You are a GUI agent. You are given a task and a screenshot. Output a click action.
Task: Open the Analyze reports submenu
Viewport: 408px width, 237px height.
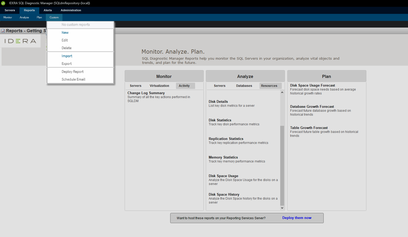pyautogui.click(x=24, y=17)
